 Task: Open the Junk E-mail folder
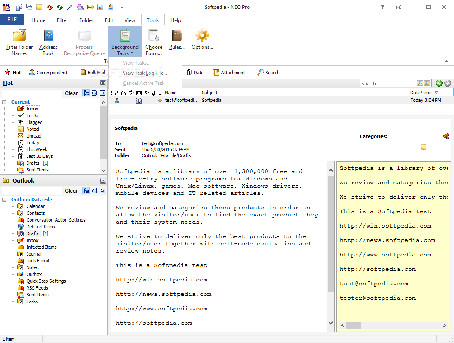coord(38,261)
